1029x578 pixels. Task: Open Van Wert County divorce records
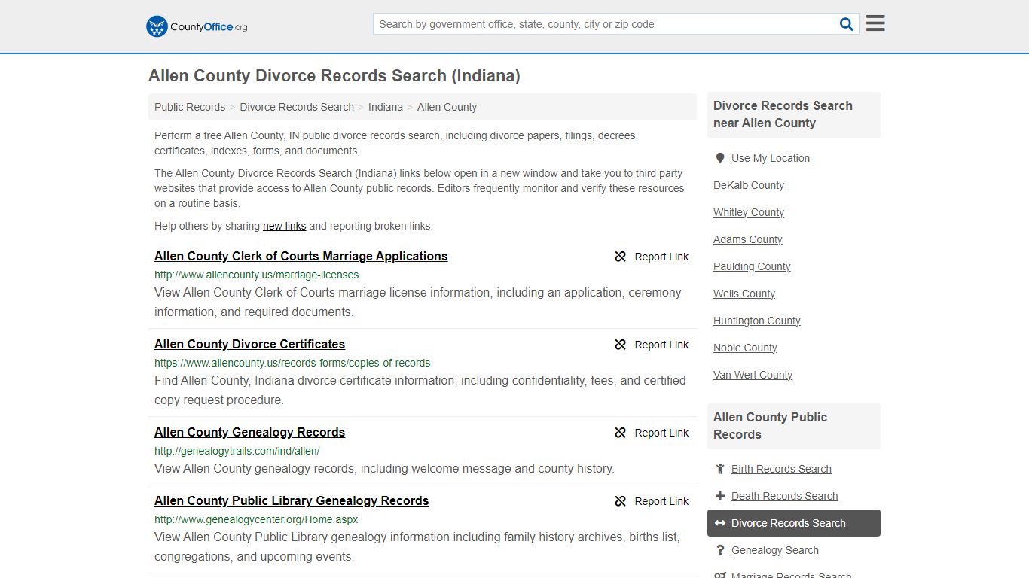(753, 375)
